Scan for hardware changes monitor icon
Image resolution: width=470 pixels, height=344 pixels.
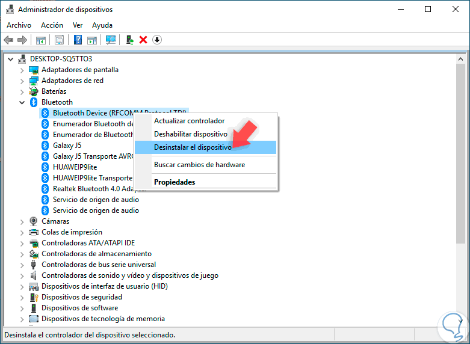click(111, 40)
